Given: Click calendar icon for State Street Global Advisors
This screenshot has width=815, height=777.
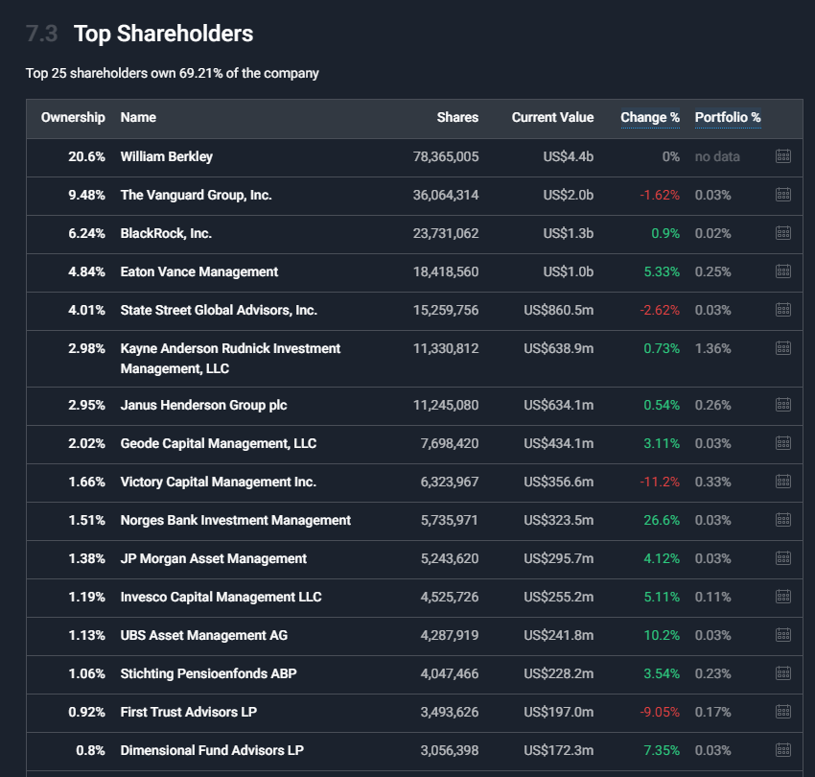Looking at the screenshot, I should point(782,310).
